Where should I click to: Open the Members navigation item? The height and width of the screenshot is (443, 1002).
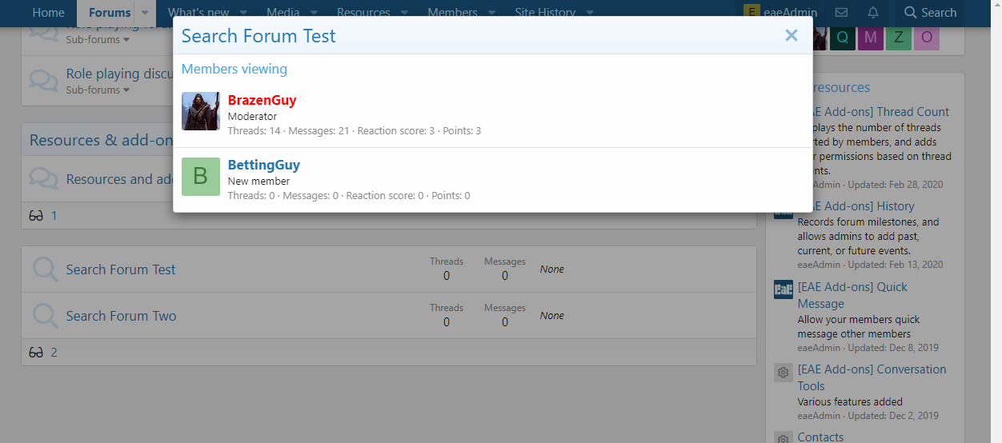click(x=453, y=13)
